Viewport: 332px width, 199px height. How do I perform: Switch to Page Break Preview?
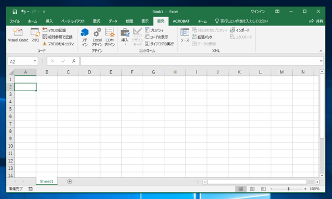point(263,189)
